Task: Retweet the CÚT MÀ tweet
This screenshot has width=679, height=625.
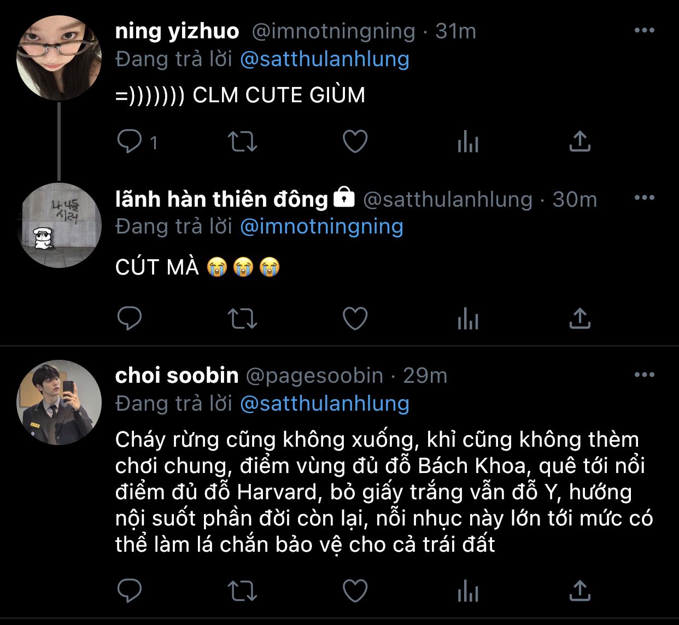Action: coord(242,318)
